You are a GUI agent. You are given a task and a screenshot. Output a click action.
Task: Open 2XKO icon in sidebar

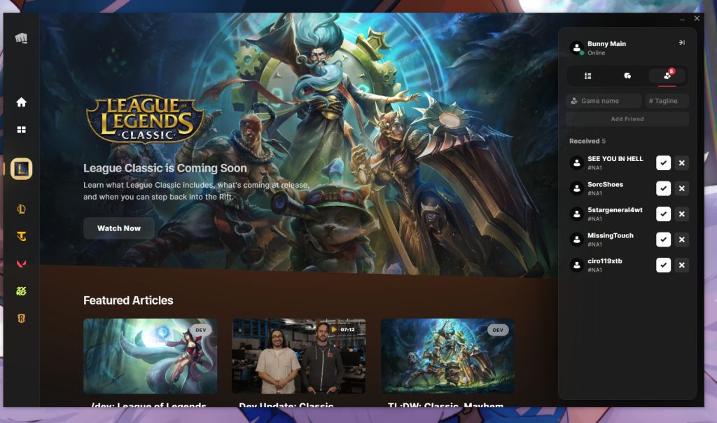[21, 291]
